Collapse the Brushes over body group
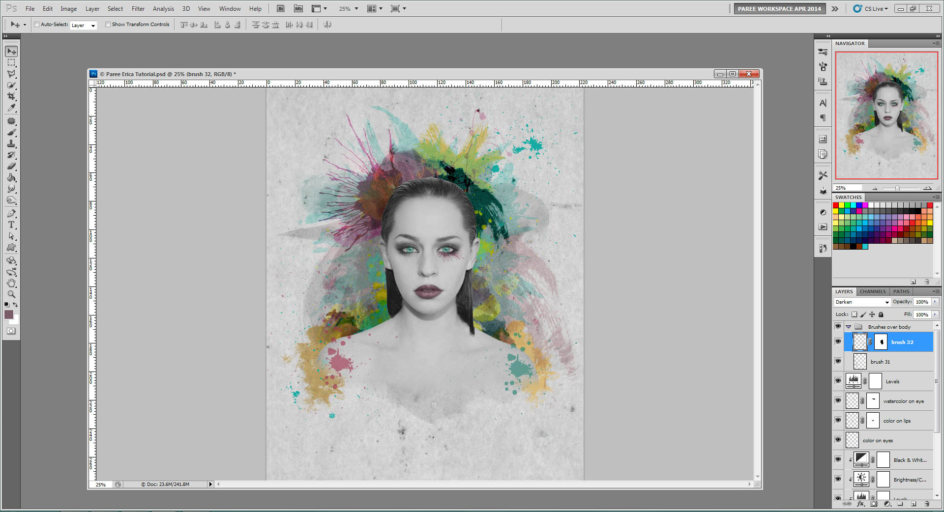 (x=848, y=326)
